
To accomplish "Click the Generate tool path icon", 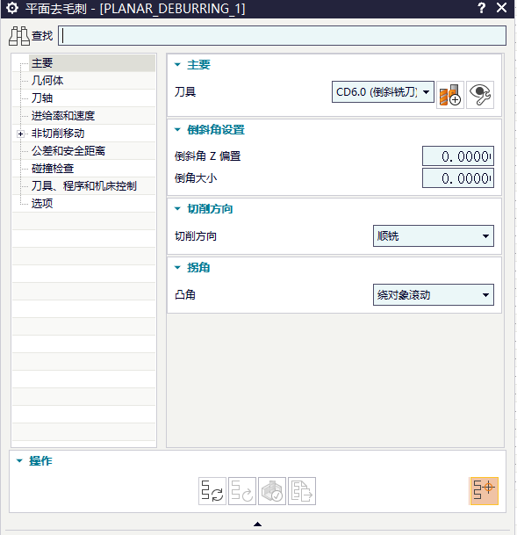I will (212, 491).
